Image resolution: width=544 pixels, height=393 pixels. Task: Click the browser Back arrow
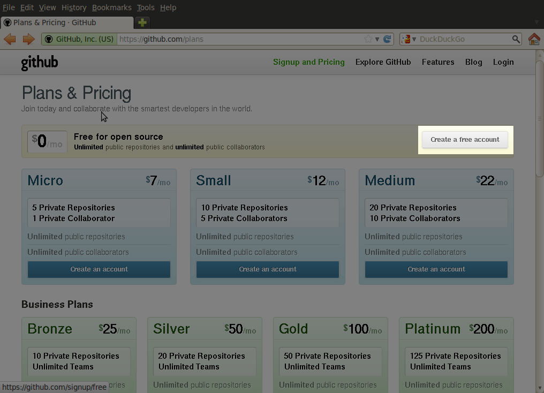(x=10, y=39)
